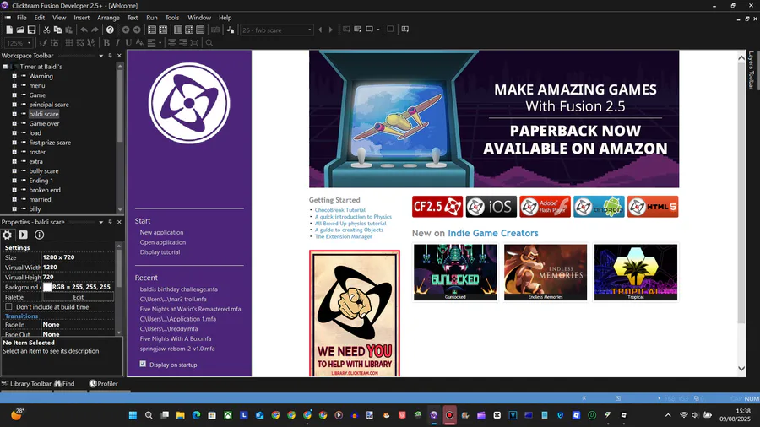
Task: Open the Tools menu
Action: point(172,18)
